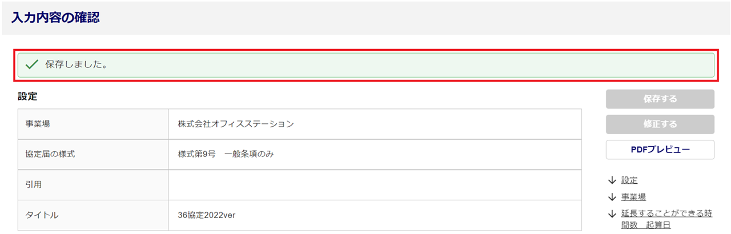Image resolution: width=731 pixels, height=234 pixels.
Task: Jump to 設定 via the sidebar link
Action: click(629, 180)
